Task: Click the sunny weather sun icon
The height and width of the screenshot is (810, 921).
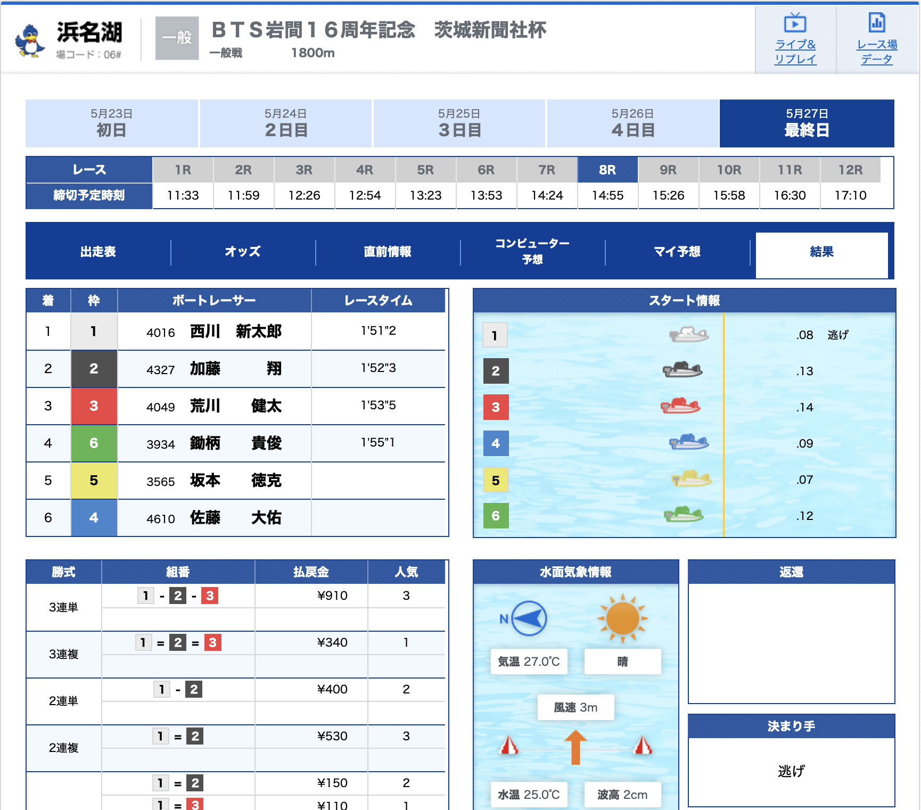Action: pos(622,618)
